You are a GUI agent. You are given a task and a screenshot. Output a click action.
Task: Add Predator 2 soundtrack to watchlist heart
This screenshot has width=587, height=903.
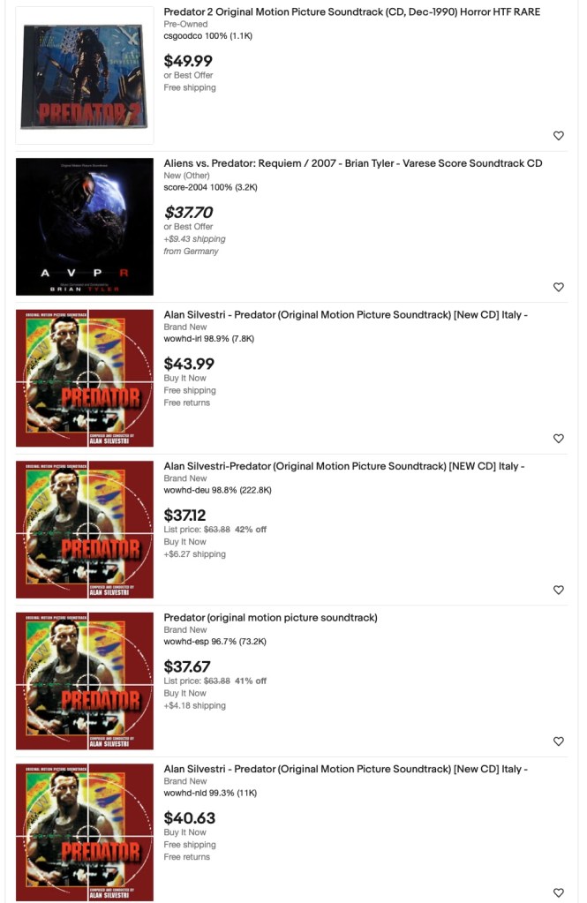pyautogui.click(x=558, y=135)
